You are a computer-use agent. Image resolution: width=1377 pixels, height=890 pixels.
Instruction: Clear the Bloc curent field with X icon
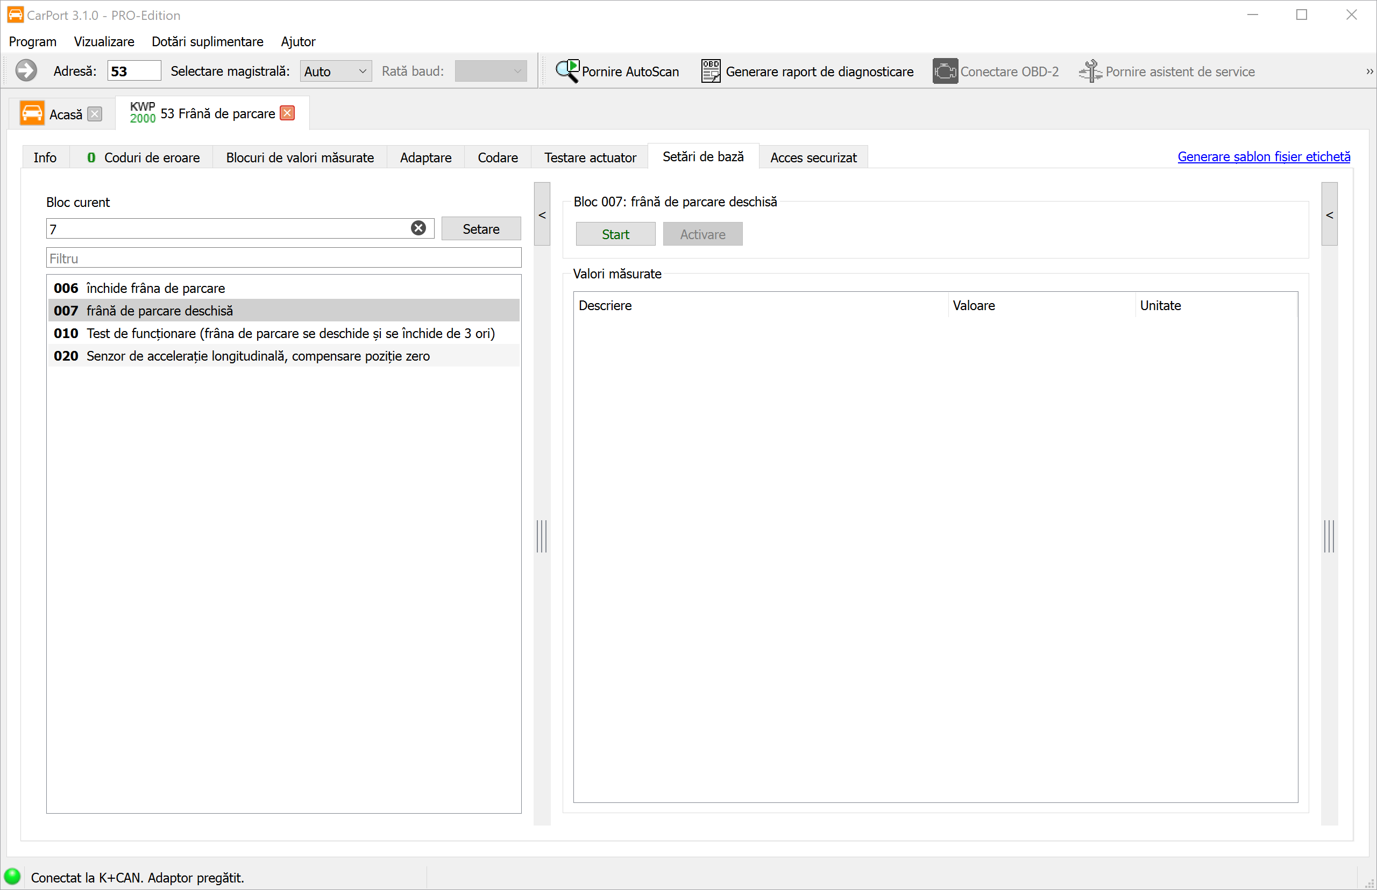(418, 228)
